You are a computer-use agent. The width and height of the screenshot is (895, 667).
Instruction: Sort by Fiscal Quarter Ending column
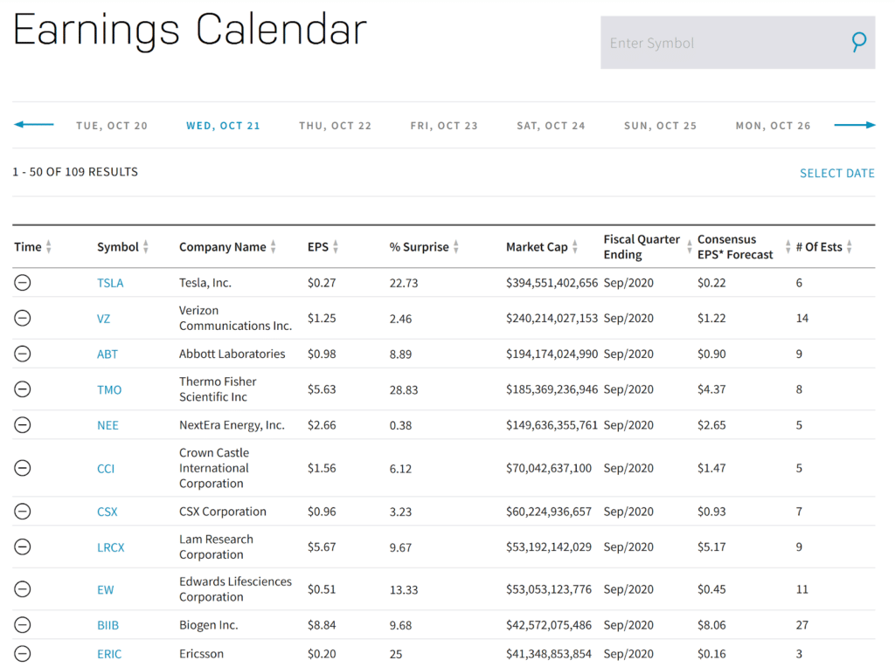tap(690, 247)
